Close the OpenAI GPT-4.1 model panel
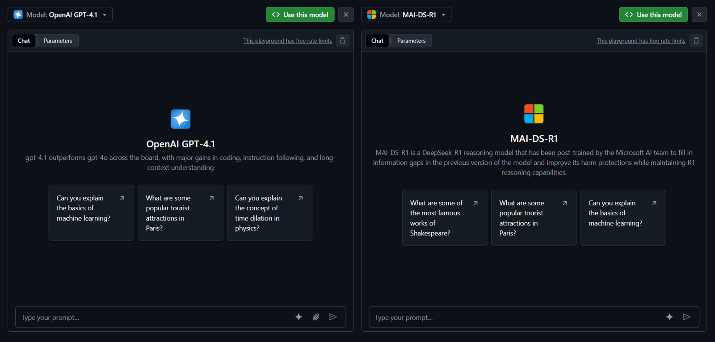 (346, 15)
